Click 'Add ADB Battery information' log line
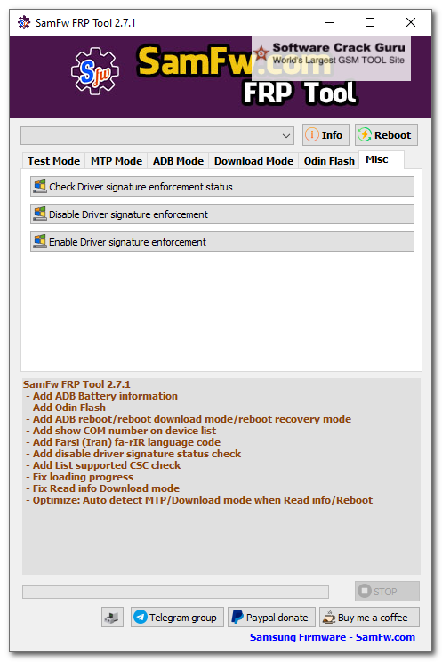The image size is (442, 662). pyautogui.click(x=101, y=396)
